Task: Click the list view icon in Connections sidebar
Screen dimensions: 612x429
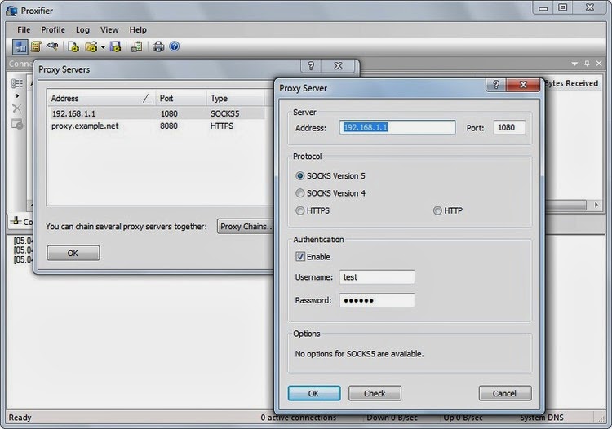Action: tap(17, 83)
